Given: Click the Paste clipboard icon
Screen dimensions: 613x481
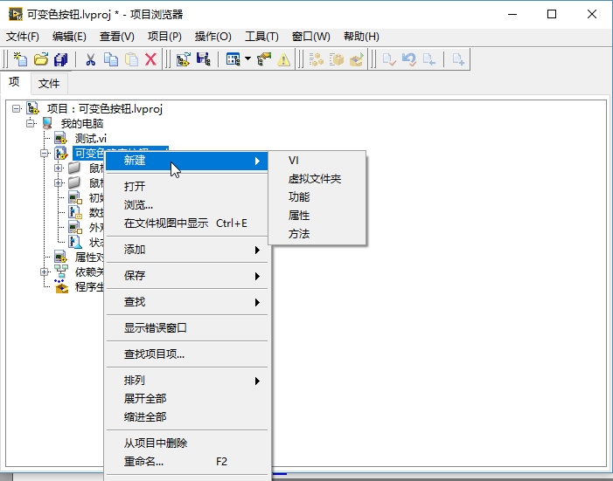Looking at the screenshot, I should coord(131,59).
